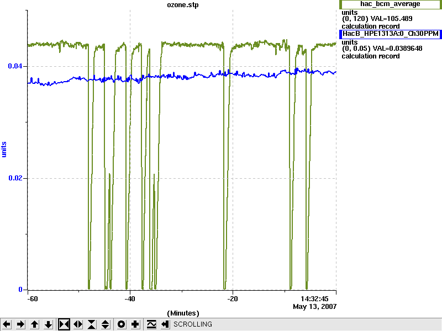Click the horizontal zoom-in bowtie icon
The image size is (442, 331).
(x=64, y=324)
